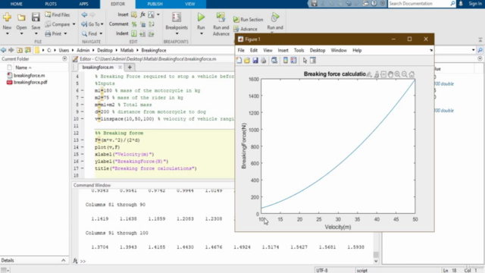Click the percent Comment icon
Image resolution: width=485 pixels, height=273 pixels.
pos(134,24)
